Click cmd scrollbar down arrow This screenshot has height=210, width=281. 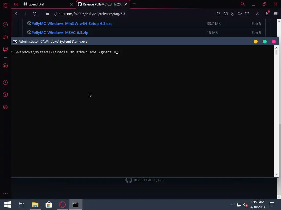tap(276, 174)
